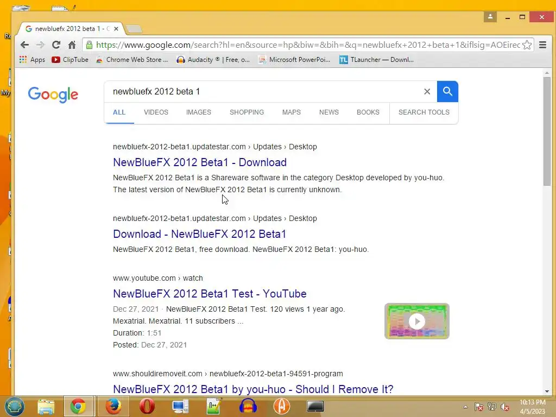The height and width of the screenshot is (417, 556).
Task: Go to the Google logo home
Action: click(x=53, y=94)
